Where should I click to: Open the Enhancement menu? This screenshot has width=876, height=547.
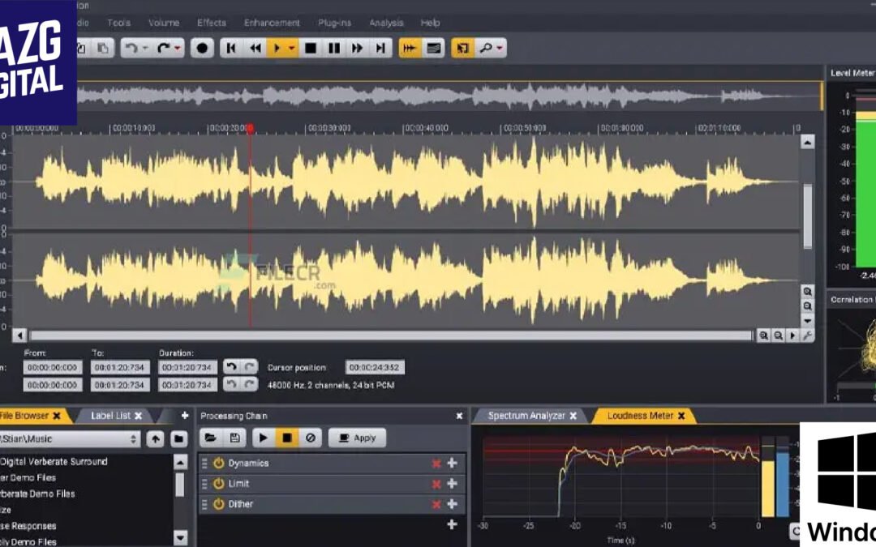[272, 23]
